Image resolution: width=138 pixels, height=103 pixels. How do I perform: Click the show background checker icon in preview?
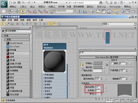(35, 24)
